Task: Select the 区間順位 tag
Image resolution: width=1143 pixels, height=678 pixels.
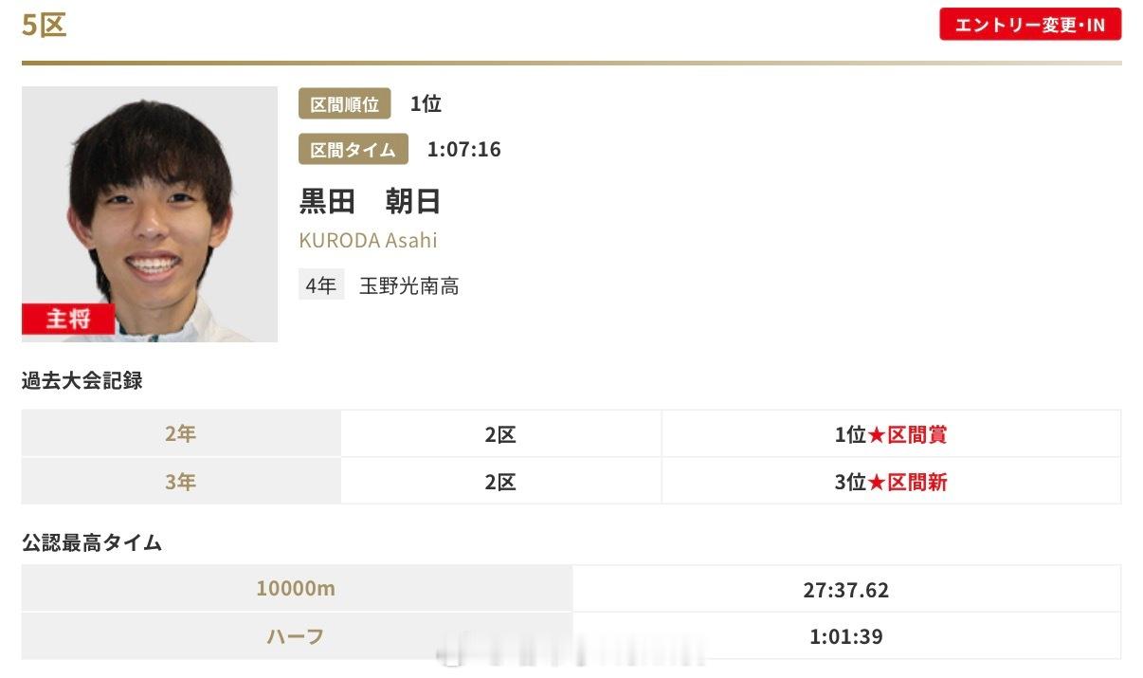Action: pos(345,104)
